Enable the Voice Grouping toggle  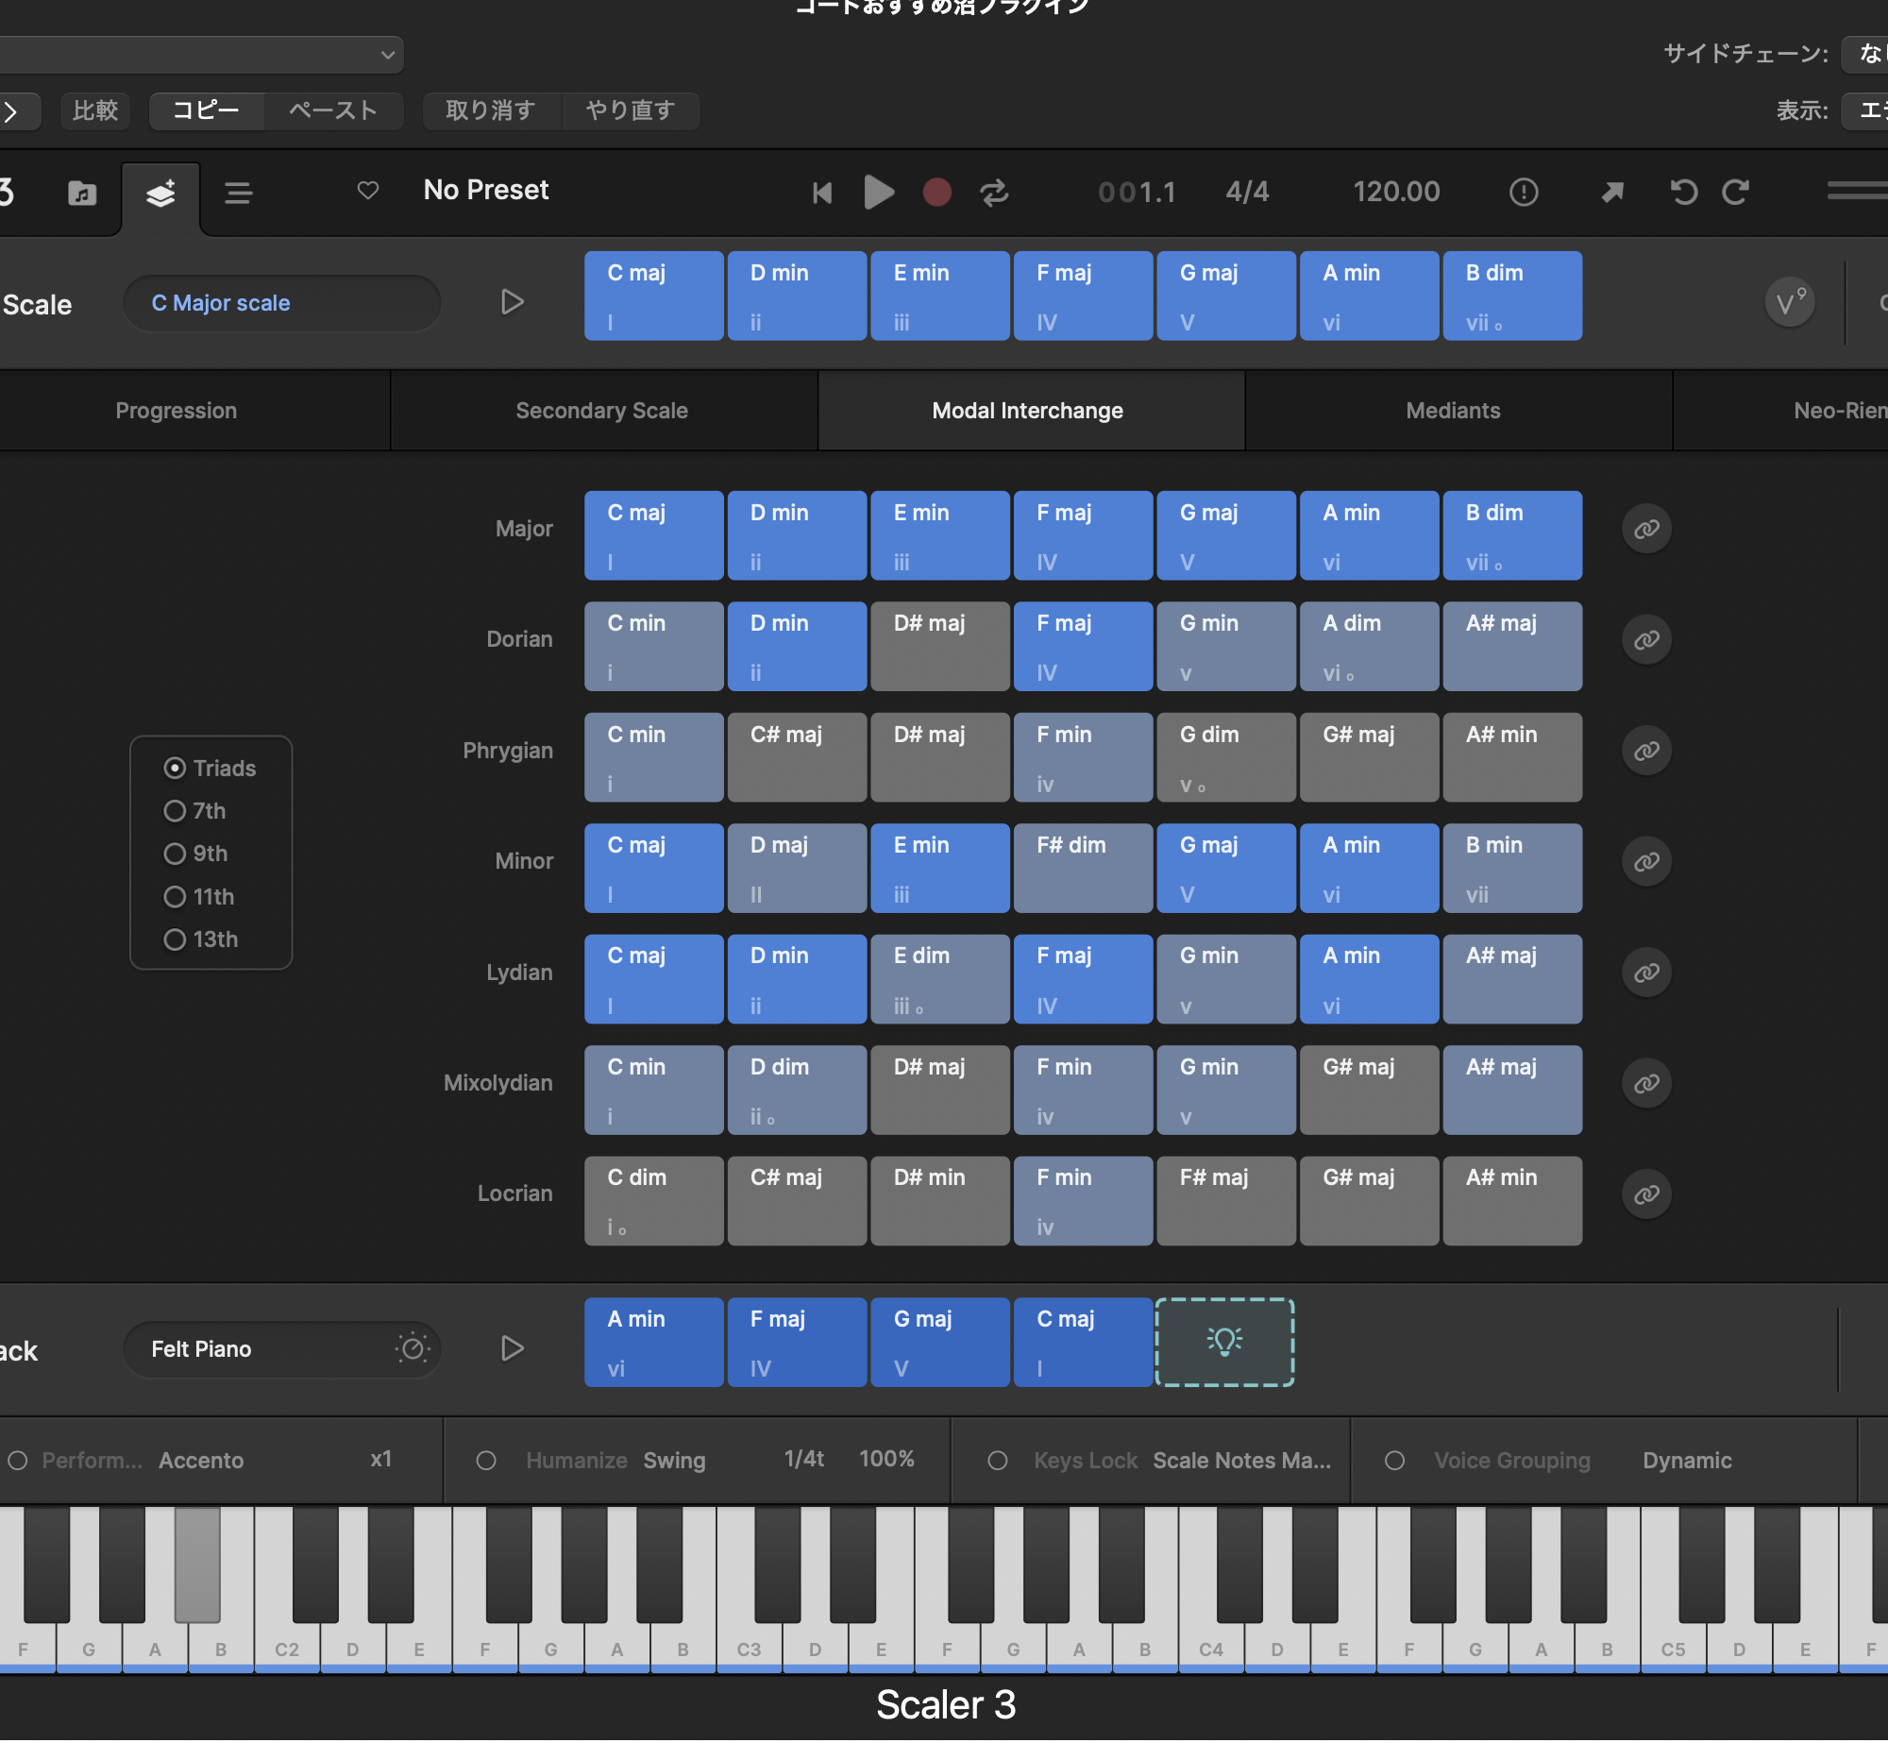click(1395, 1461)
